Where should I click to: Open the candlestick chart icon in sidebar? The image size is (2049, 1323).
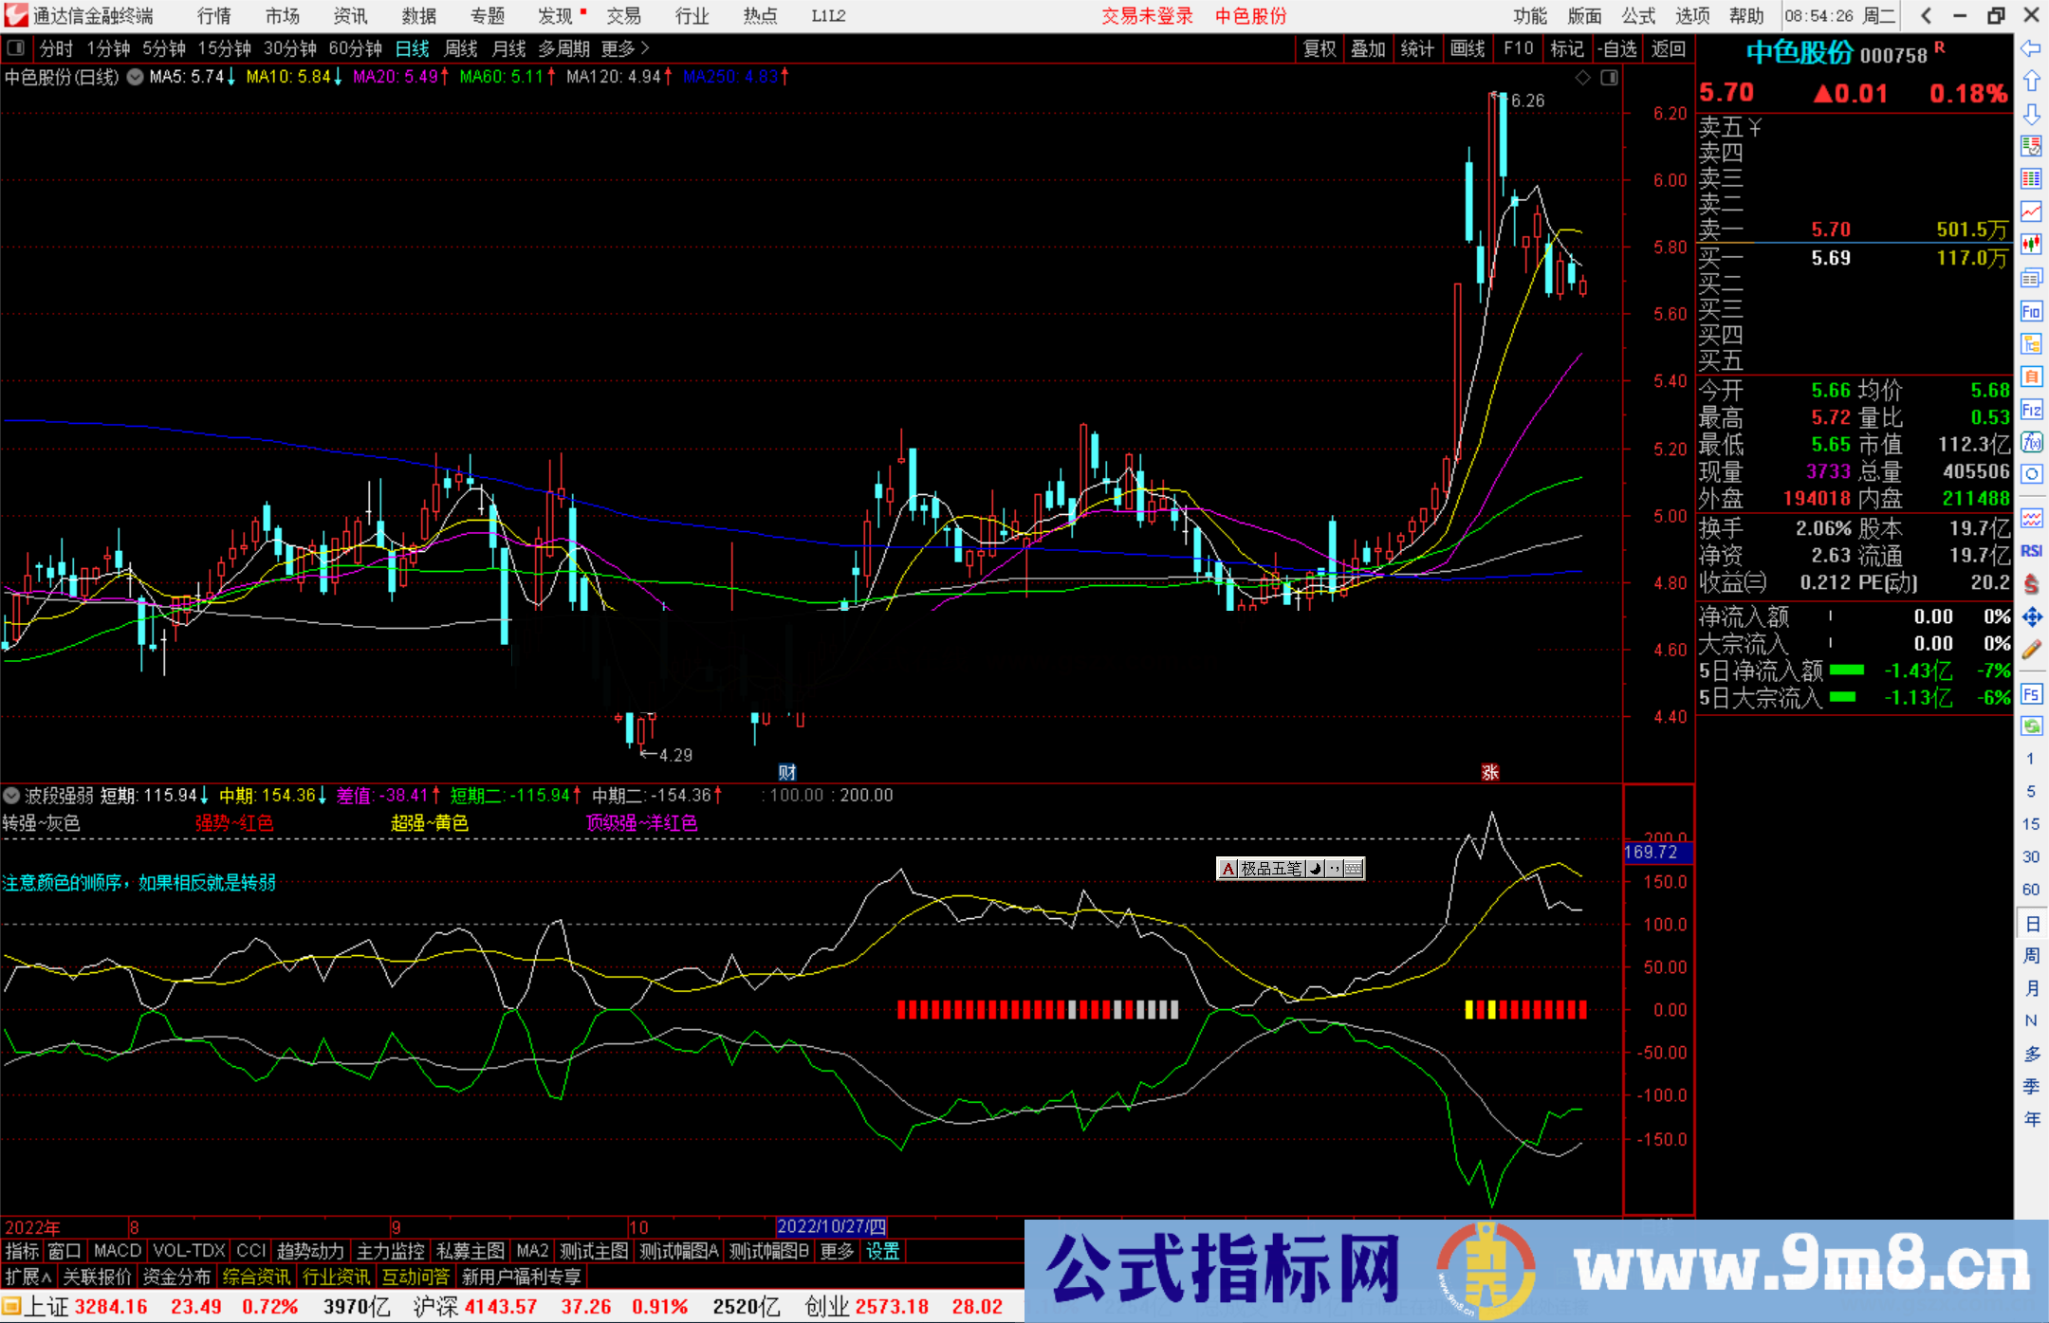(2031, 245)
